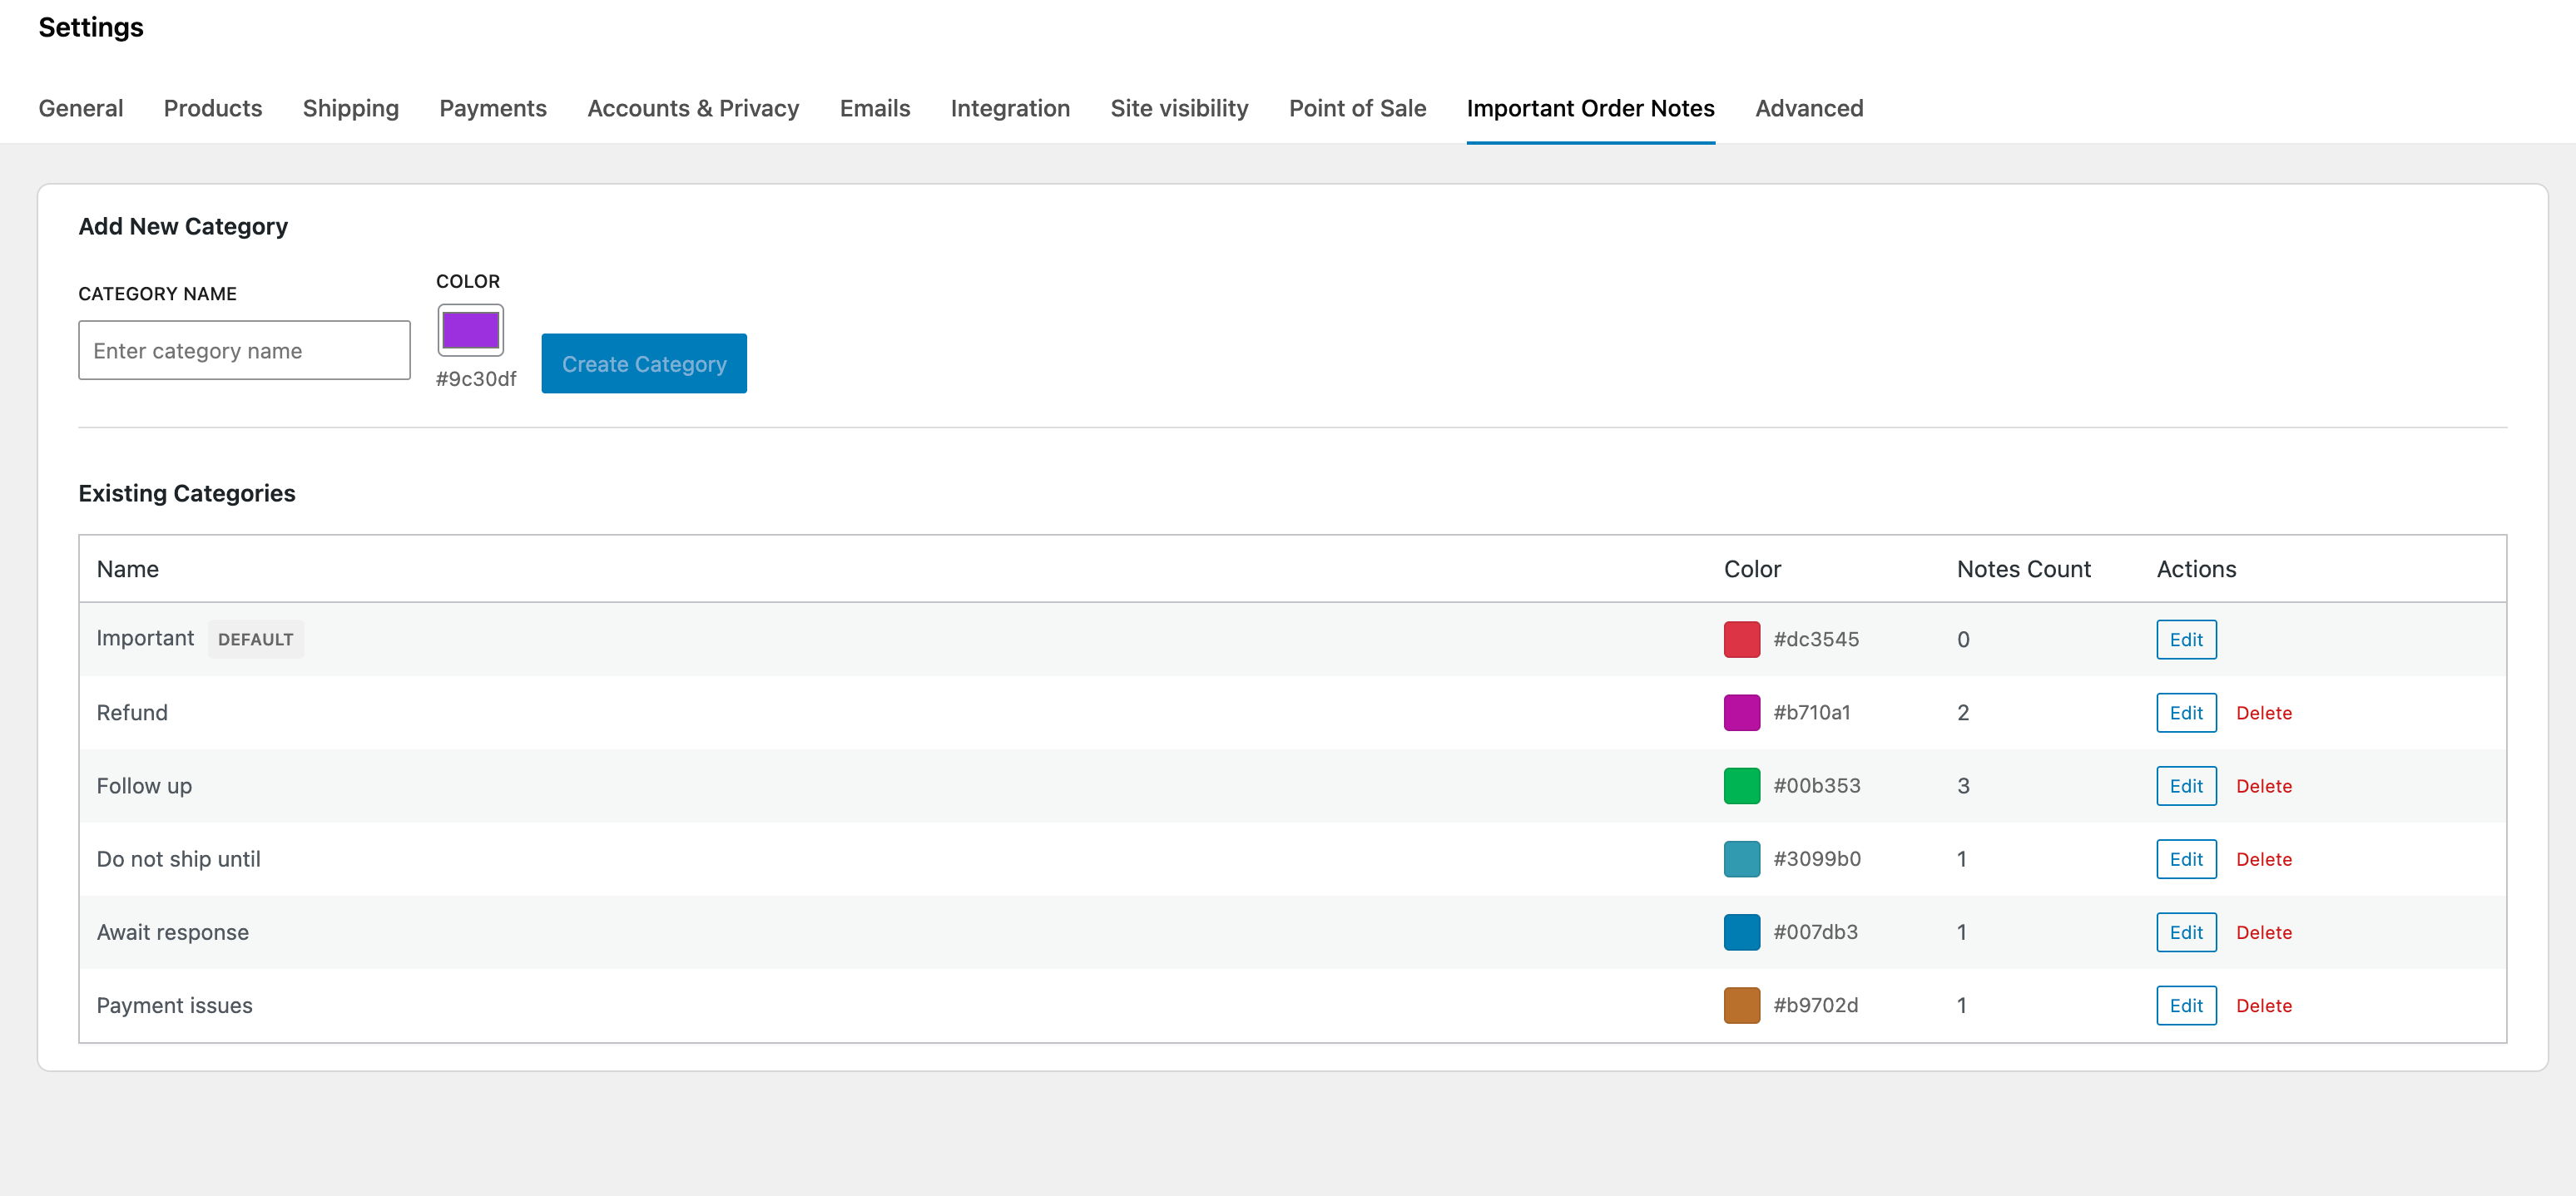The width and height of the screenshot is (2576, 1196).
Task: Open the Advanced settings tab
Action: point(1808,108)
